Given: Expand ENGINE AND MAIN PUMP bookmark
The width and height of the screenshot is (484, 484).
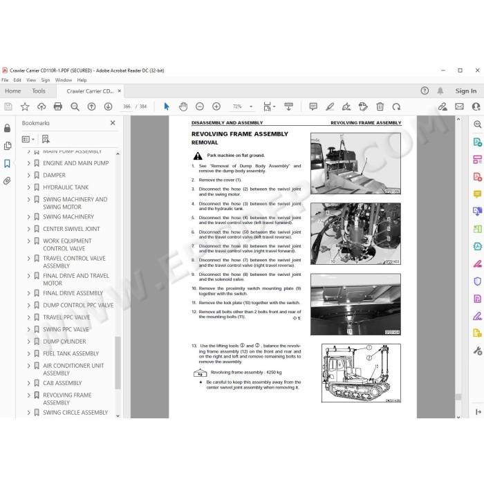Looking at the screenshot, I should [29, 163].
